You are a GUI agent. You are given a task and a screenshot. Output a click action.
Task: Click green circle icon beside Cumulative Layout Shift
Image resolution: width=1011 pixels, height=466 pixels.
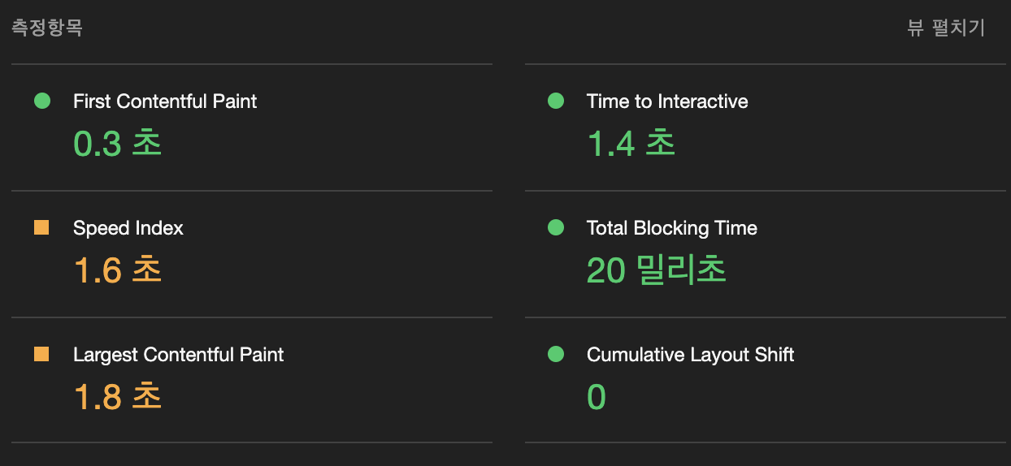pyautogui.click(x=556, y=355)
